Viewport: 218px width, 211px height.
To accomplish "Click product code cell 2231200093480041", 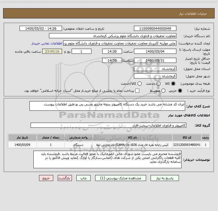I will pyautogui.click(x=187, y=145).
